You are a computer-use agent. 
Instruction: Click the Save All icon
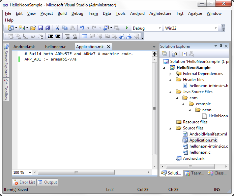coord(48,28)
